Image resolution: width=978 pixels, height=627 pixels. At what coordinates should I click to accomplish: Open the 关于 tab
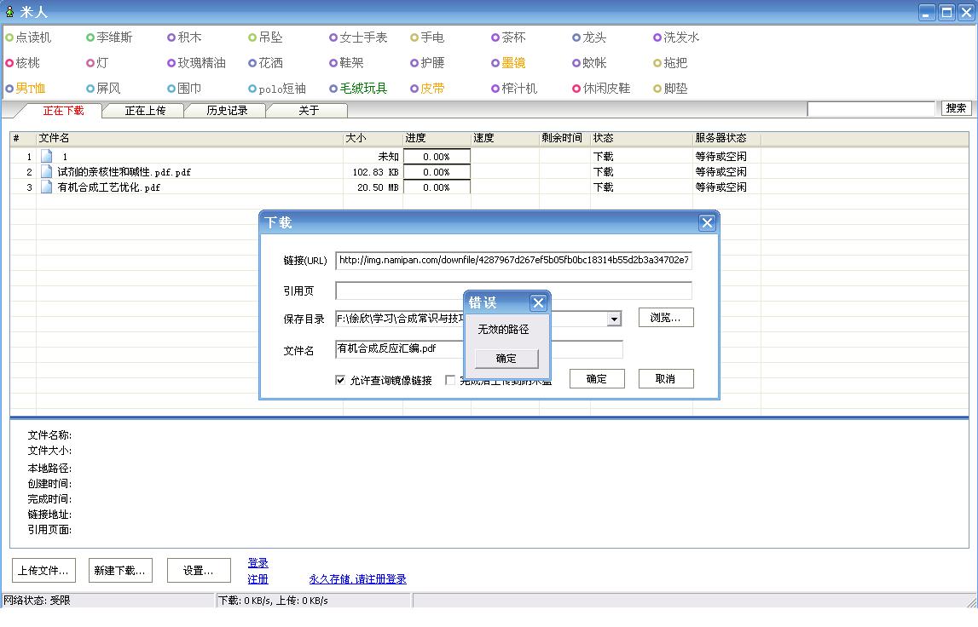pos(309,110)
